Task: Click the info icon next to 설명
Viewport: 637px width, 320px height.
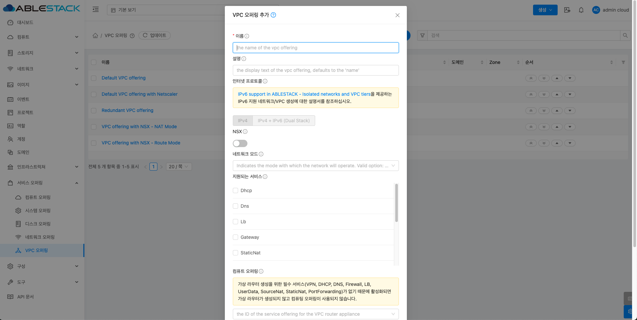Action: (244, 59)
